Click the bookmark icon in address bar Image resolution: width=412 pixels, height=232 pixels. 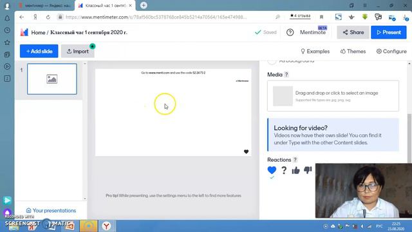pos(321,17)
